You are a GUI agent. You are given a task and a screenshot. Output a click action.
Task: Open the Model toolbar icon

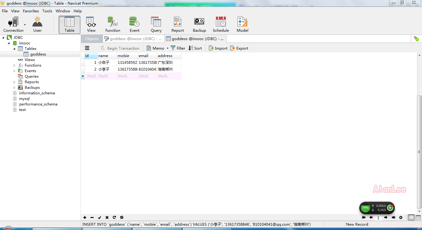[x=243, y=25]
